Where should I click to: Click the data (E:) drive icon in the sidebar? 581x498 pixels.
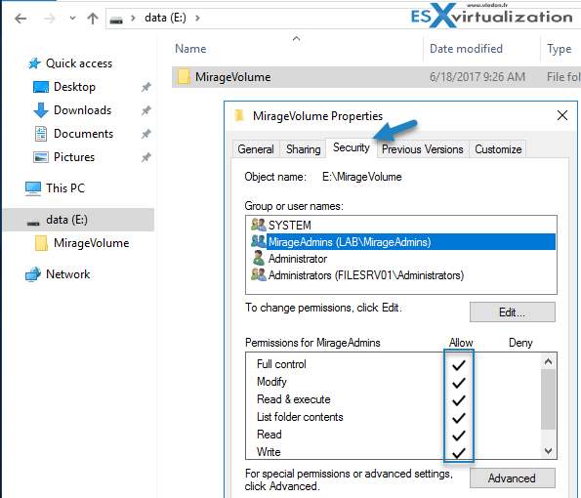click(x=33, y=223)
